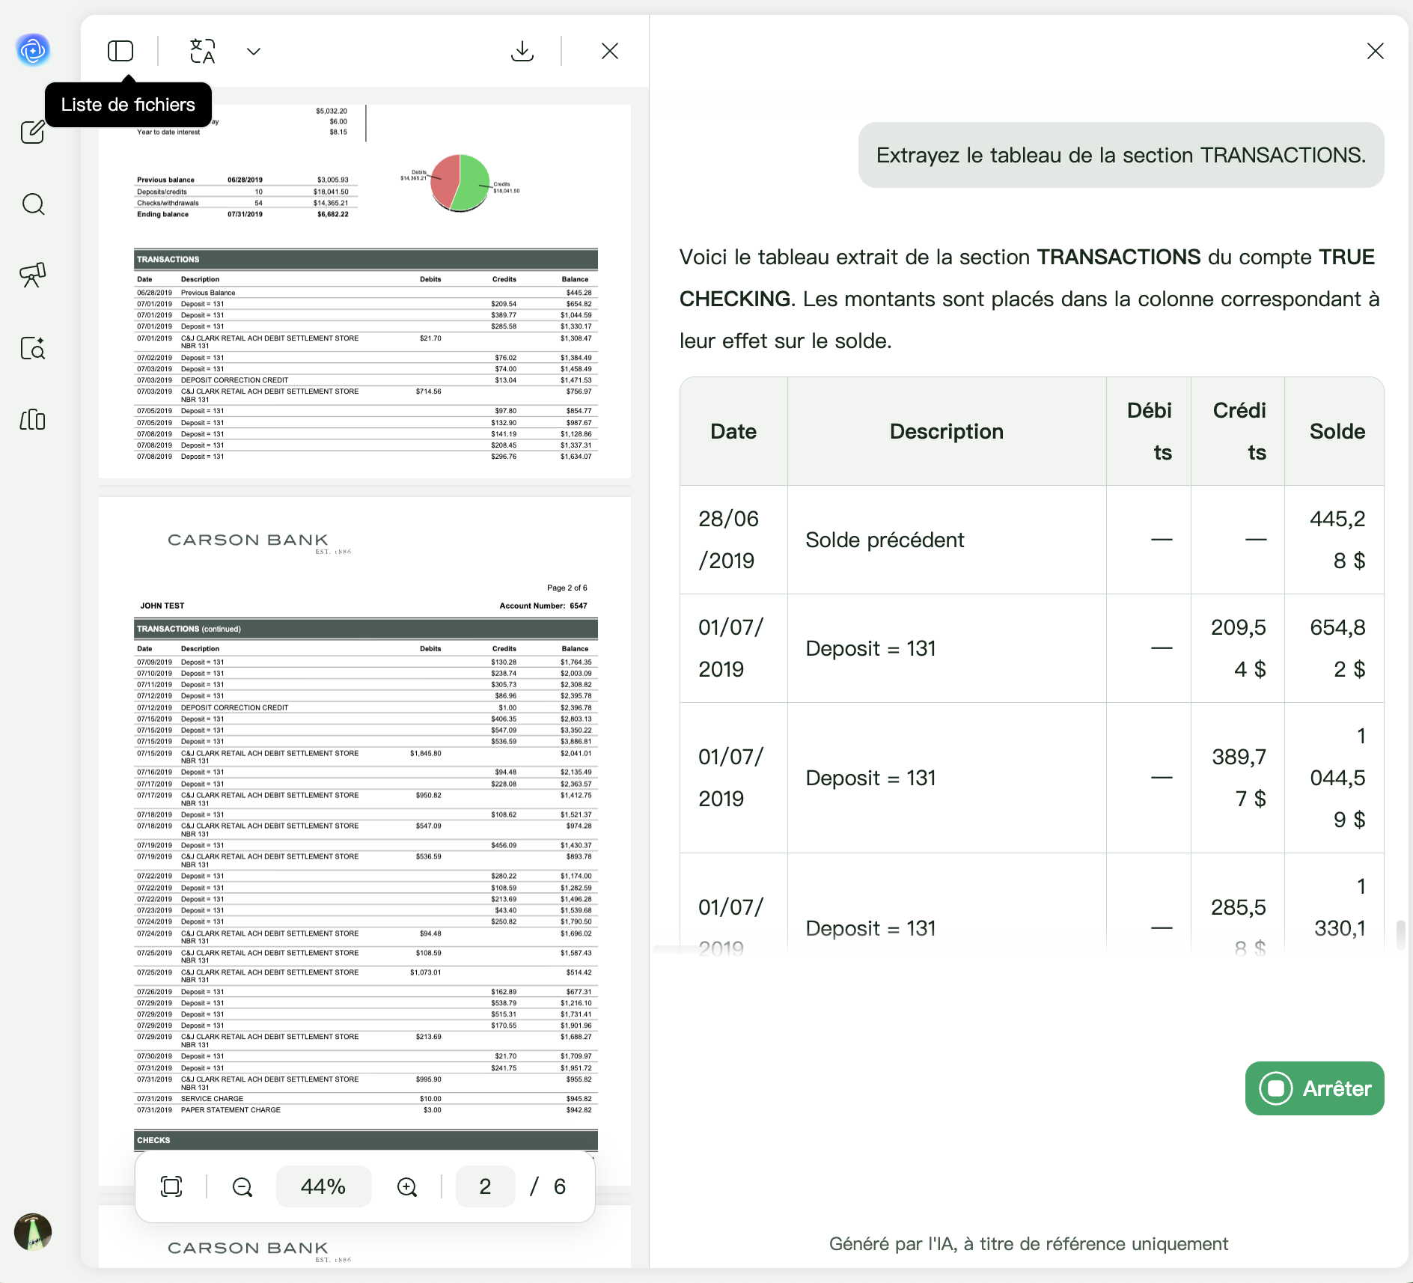
Task: Click the Crédits column header
Action: [1239, 431]
